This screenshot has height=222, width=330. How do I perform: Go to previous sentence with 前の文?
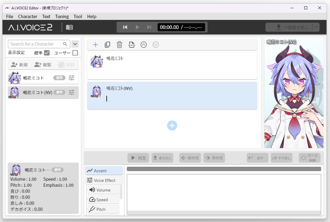(x=190, y=158)
